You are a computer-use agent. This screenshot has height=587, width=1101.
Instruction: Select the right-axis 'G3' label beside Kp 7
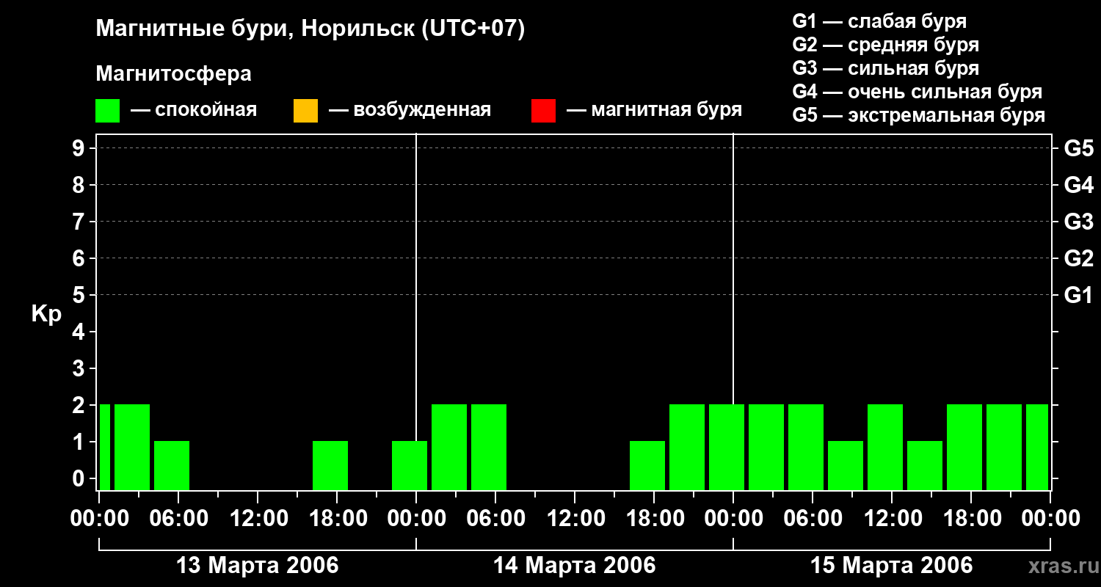(1079, 222)
